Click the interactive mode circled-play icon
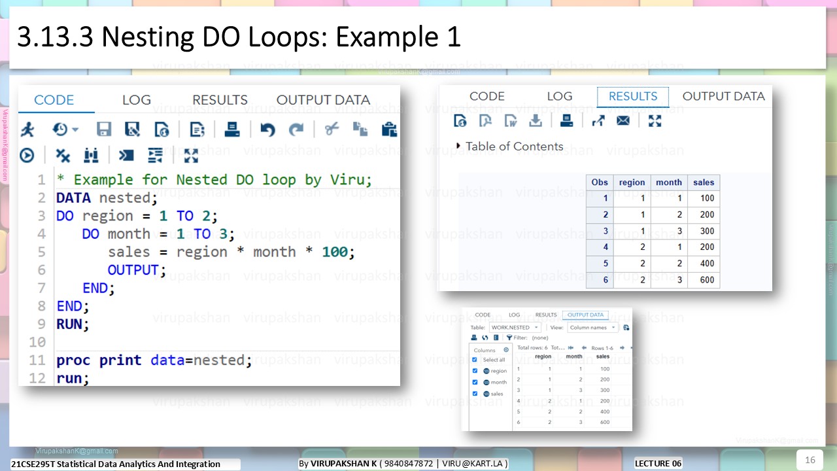The width and height of the screenshot is (837, 471). [x=27, y=155]
